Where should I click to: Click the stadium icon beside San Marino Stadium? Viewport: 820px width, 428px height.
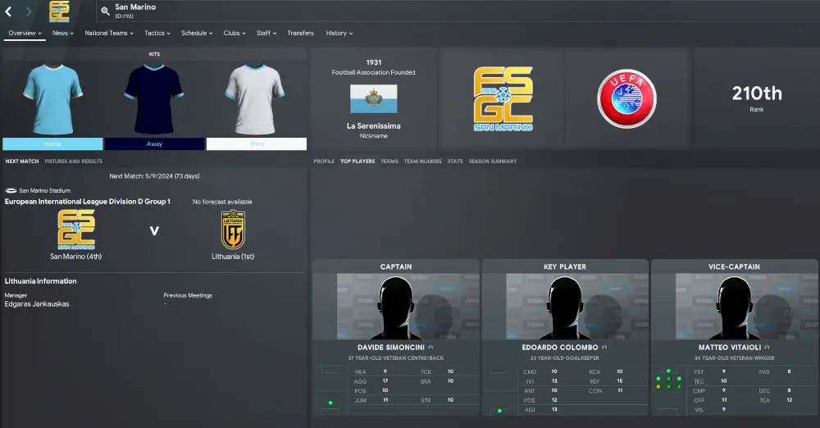(11, 190)
